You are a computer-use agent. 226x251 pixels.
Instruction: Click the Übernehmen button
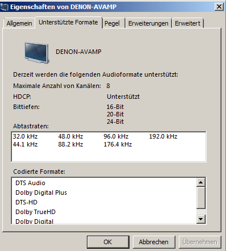tap(200, 242)
